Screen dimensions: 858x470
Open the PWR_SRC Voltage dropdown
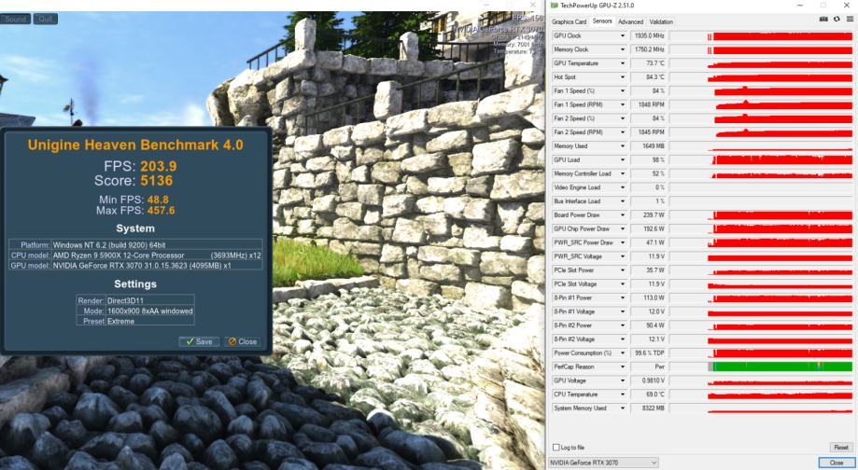(622, 256)
